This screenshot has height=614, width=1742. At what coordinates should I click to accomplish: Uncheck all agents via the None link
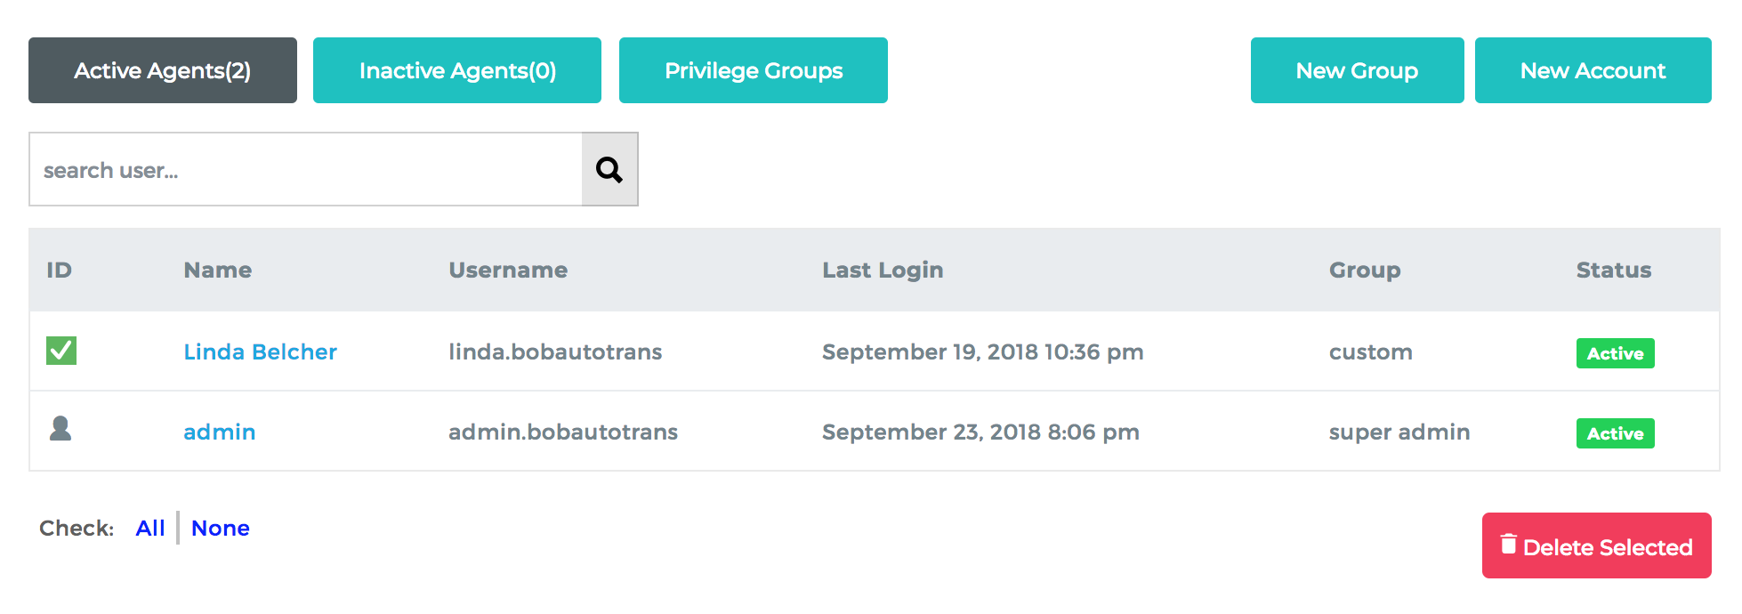[221, 528]
